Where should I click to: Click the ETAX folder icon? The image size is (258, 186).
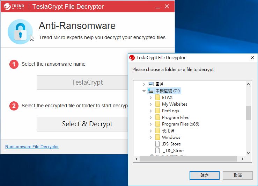pos(157,97)
